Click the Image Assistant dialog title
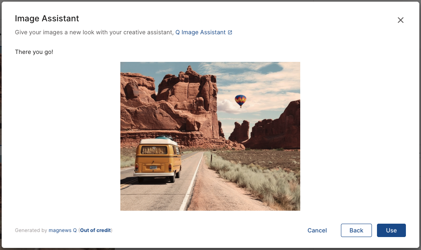The height and width of the screenshot is (250, 421). pyautogui.click(x=47, y=18)
